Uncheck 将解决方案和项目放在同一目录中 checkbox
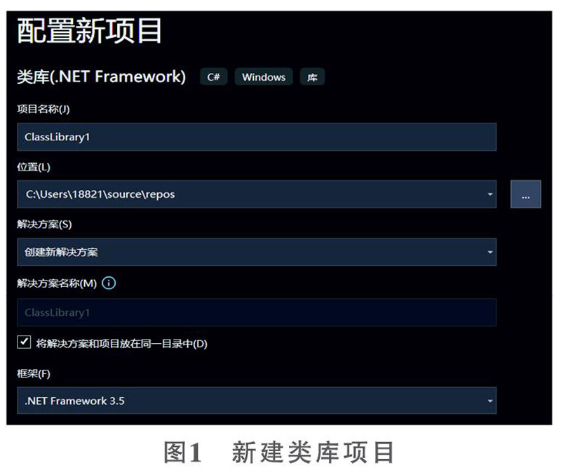This screenshot has height=475, width=561. [x=24, y=342]
